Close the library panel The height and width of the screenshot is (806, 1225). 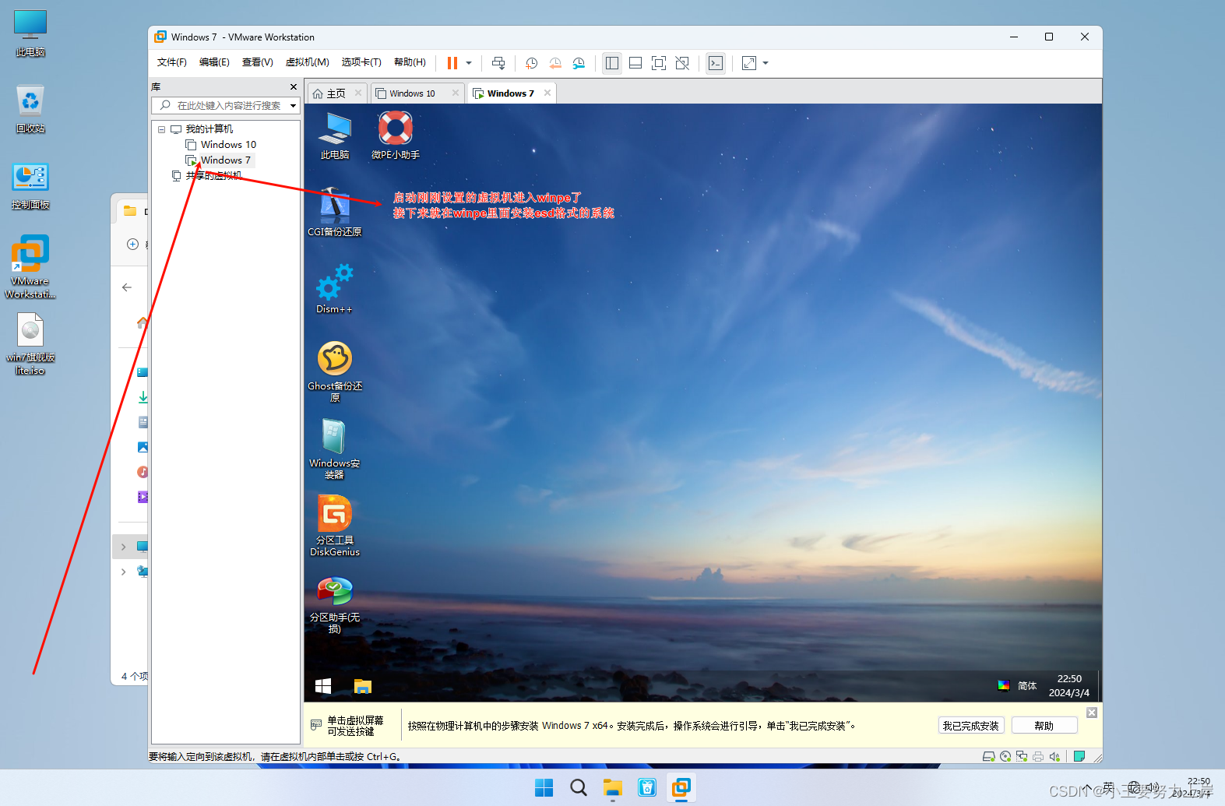point(294,86)
